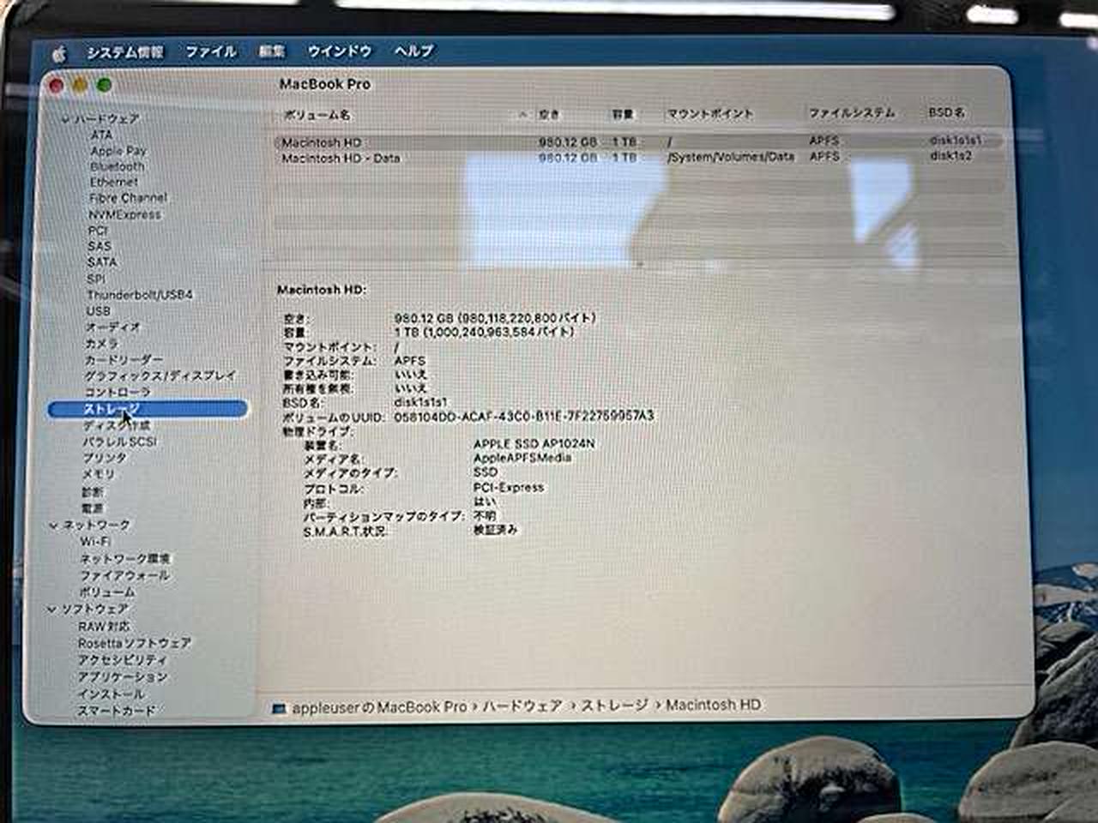
Task: Sort by ファイルシステム column header
Action: (x=851, y=112)
